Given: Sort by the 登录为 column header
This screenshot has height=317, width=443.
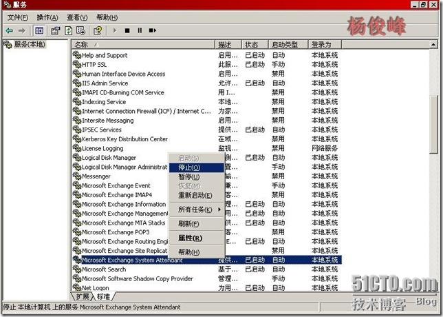Looking at the screenshot, I should tap(325, 44).
